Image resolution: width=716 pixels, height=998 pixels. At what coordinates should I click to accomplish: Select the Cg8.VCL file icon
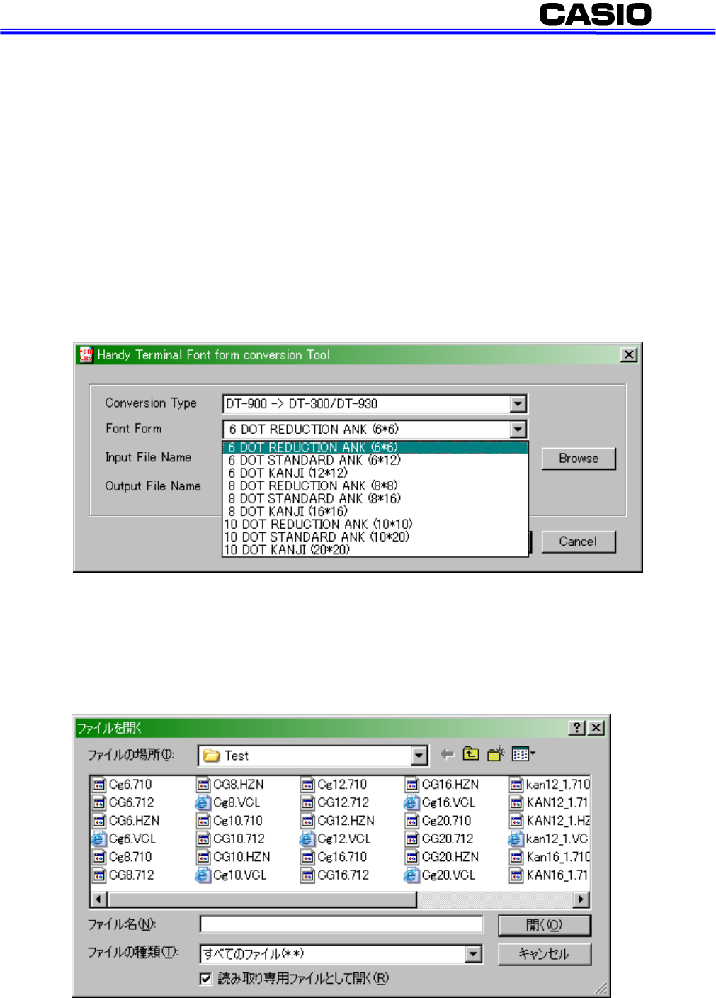click(x=203, y=803)
